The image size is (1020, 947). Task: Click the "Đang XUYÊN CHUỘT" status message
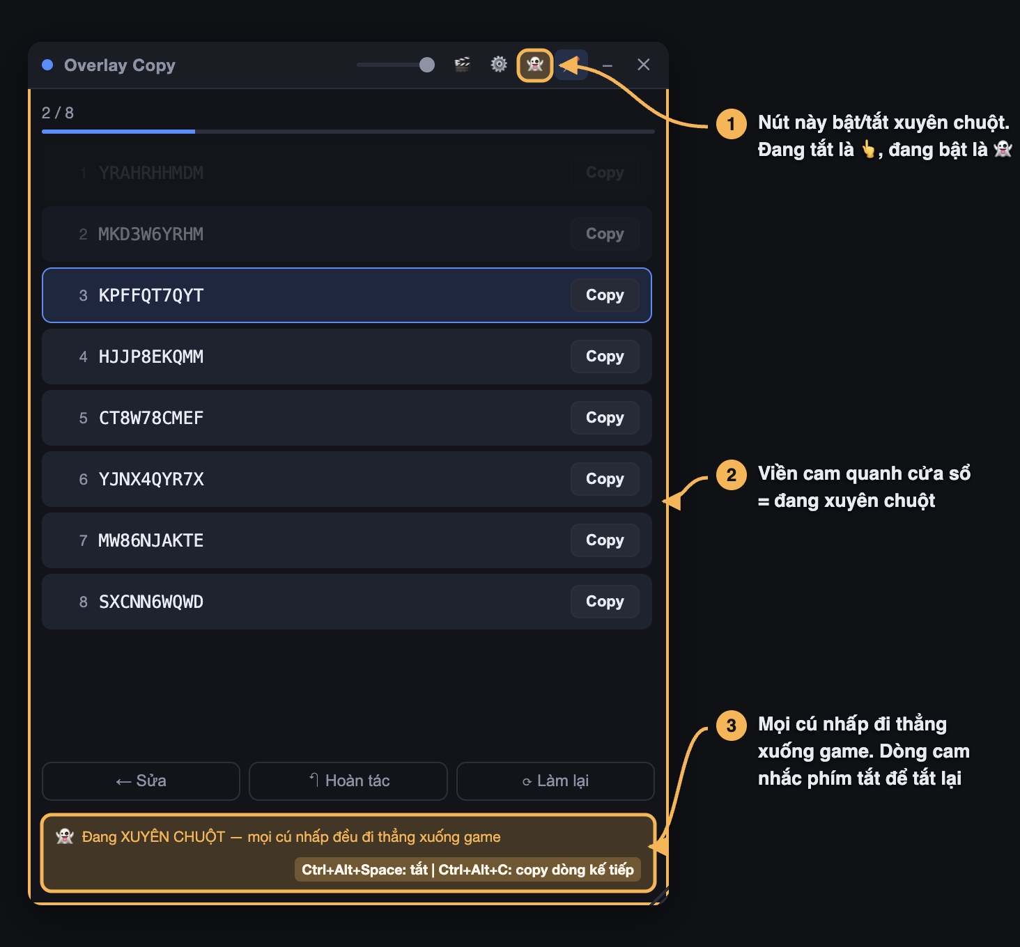[x=291, y=837]
